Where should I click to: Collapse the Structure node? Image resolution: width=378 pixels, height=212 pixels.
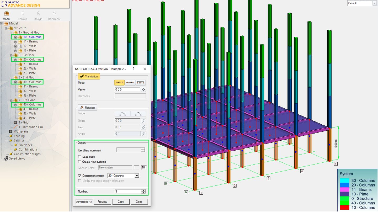6,28
